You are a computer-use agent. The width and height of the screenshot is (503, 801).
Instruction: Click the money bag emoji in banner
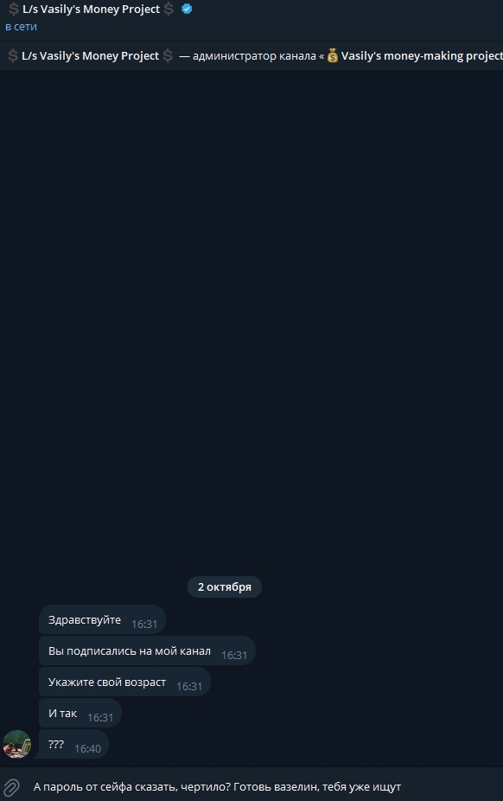(x=333, y=55)
